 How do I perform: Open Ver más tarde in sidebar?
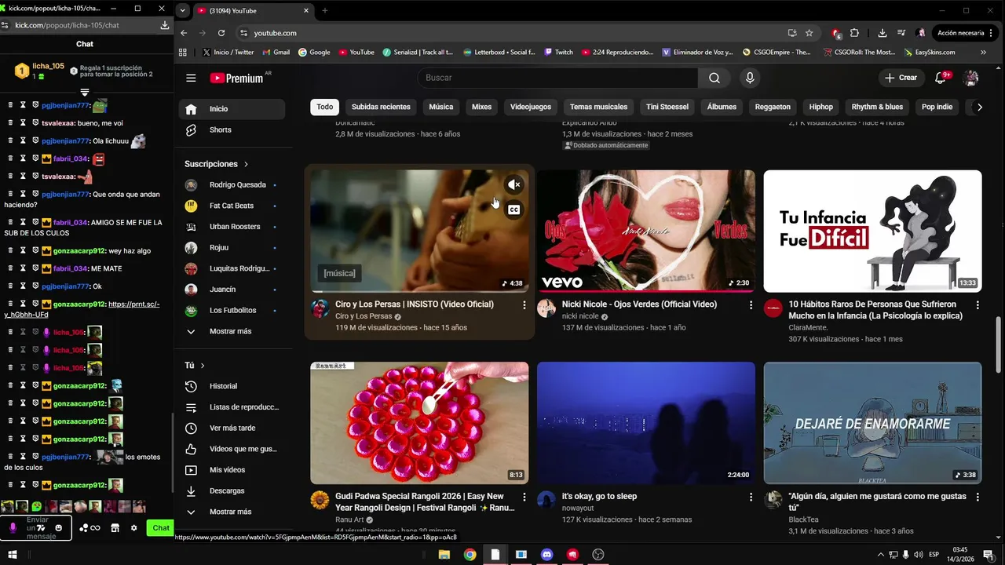232,428
